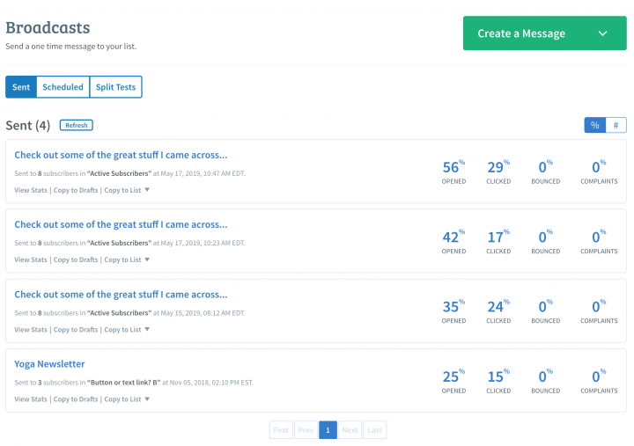View Stats for the Yoga Newsletter
This screenshot has height=446, width=634.
point(31,399)
